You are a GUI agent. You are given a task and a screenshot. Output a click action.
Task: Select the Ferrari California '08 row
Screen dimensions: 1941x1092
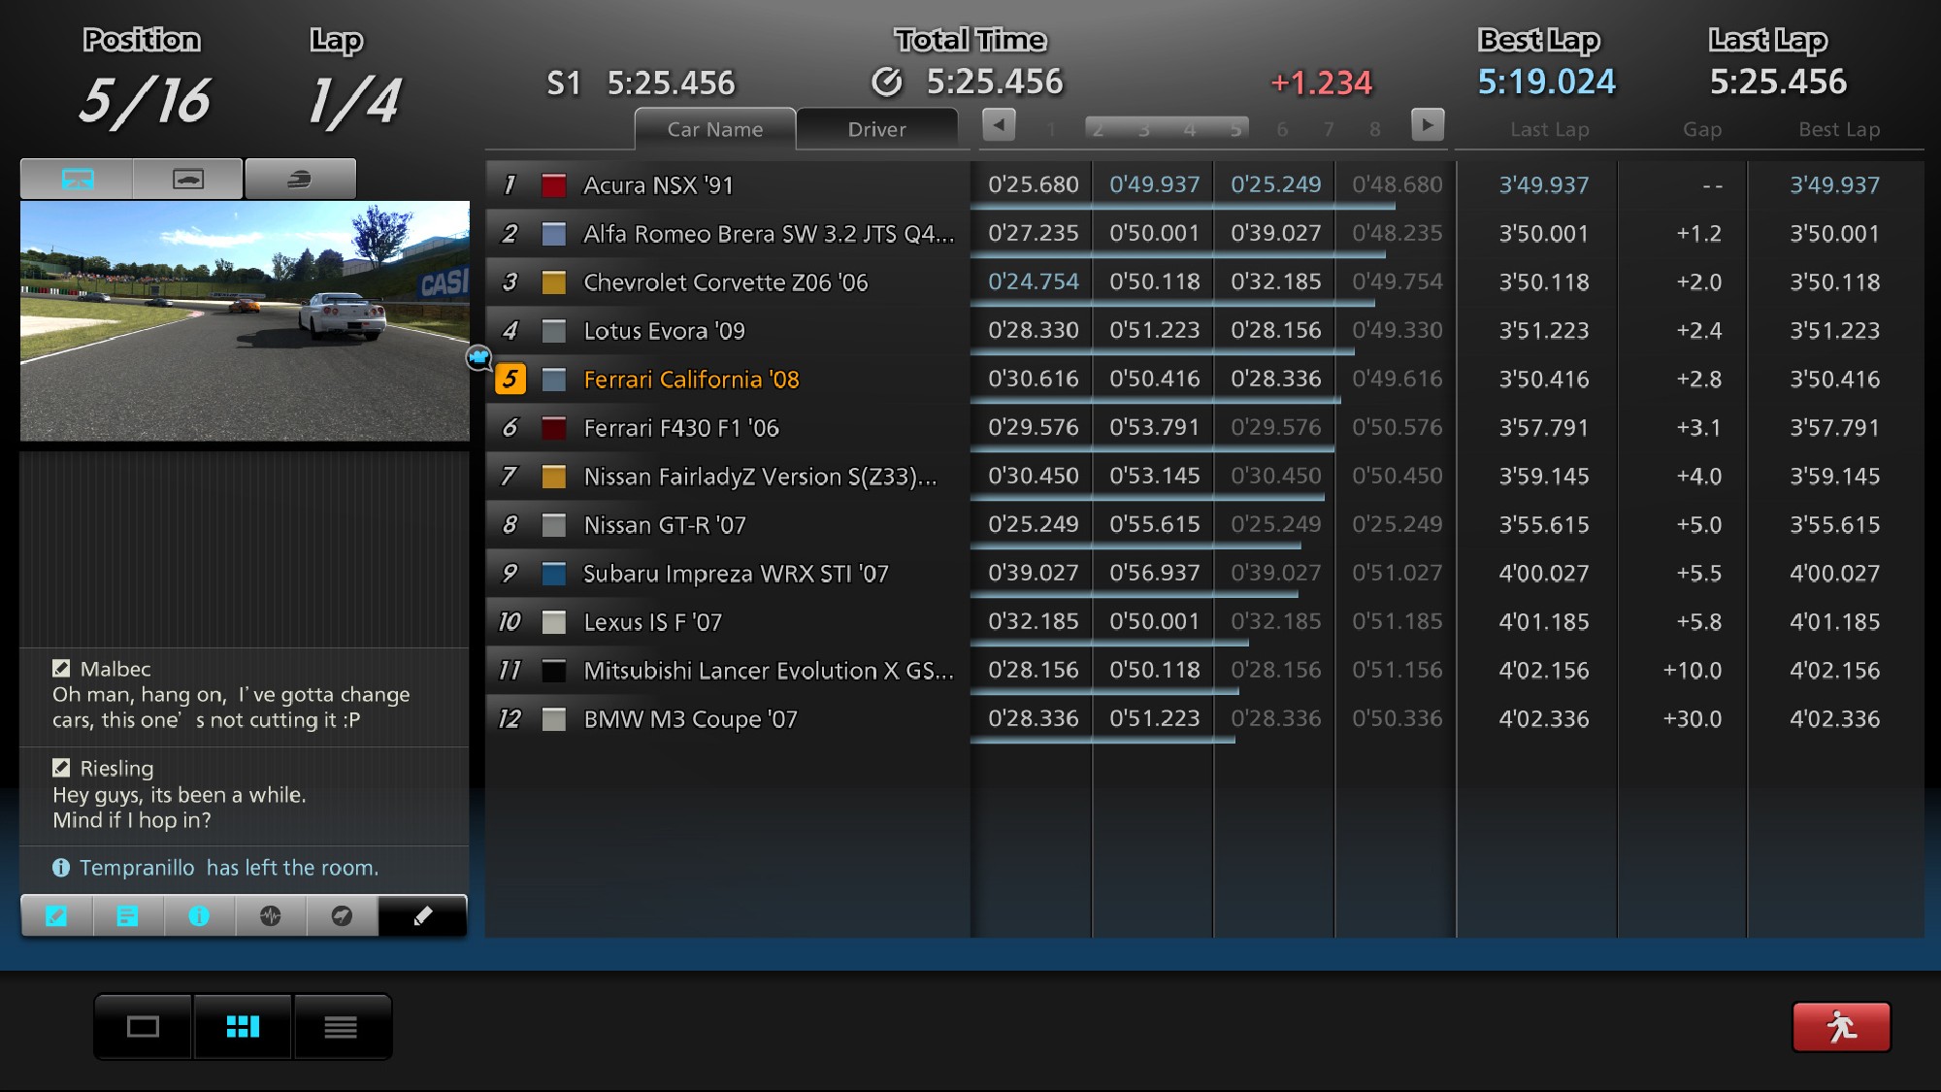pos(691,380)
